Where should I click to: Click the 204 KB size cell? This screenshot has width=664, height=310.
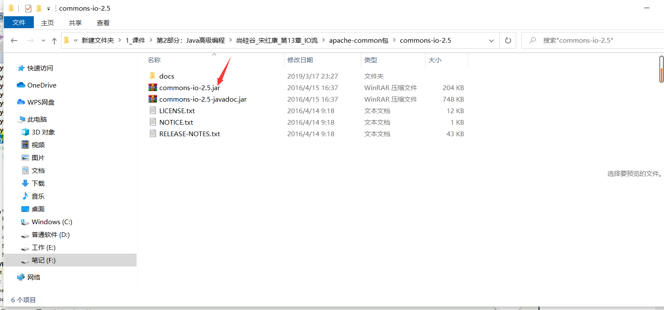pos(453,88)
